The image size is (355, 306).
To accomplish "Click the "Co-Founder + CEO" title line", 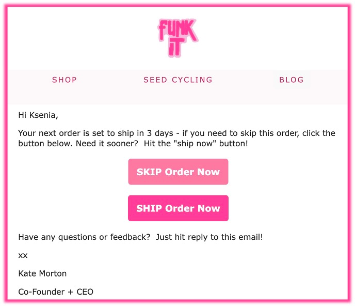I will pyautogui.click(x=56, y=292).
